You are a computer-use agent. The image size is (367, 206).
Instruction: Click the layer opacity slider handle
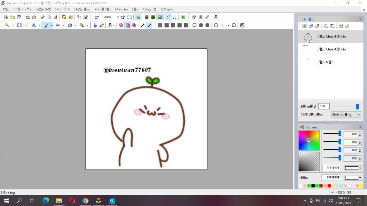click(357, 107)
